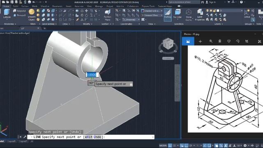The image size is (263, 148).
Task: Click the ViewCube in the viewport
Action: click(x=168, y=44)
